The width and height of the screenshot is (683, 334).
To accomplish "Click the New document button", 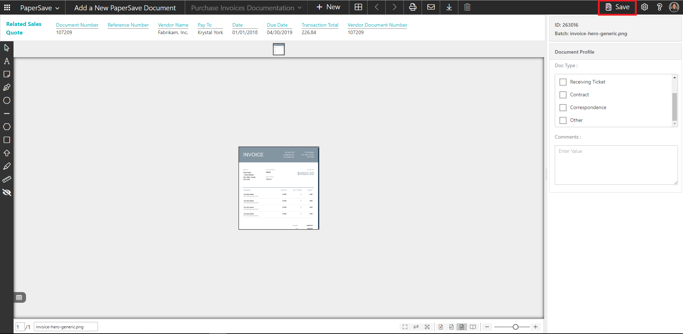I will pyautogui.click(x=328, y=7).
